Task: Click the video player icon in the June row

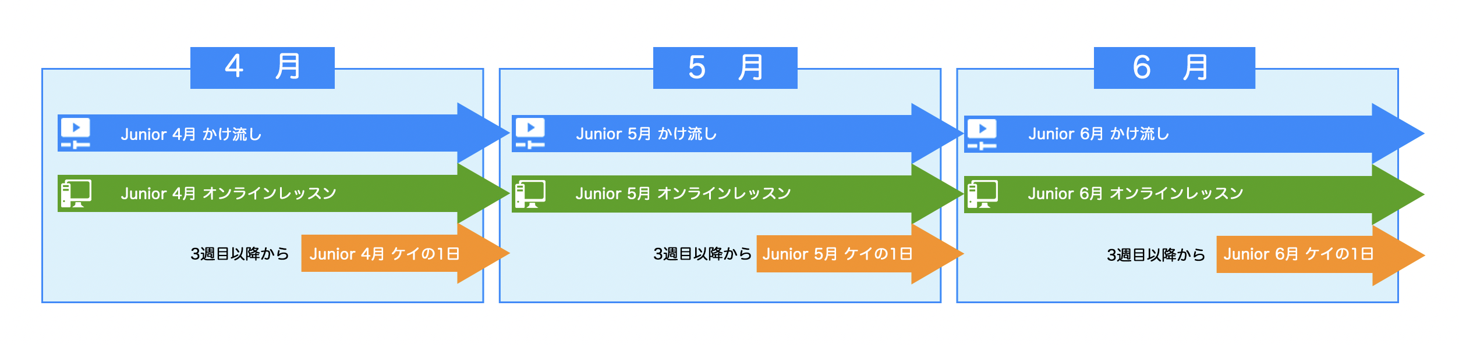Action: (982, 134)
